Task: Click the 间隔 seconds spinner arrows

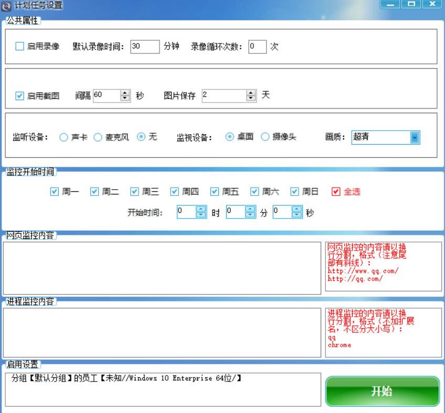Action: coord(125,95)
